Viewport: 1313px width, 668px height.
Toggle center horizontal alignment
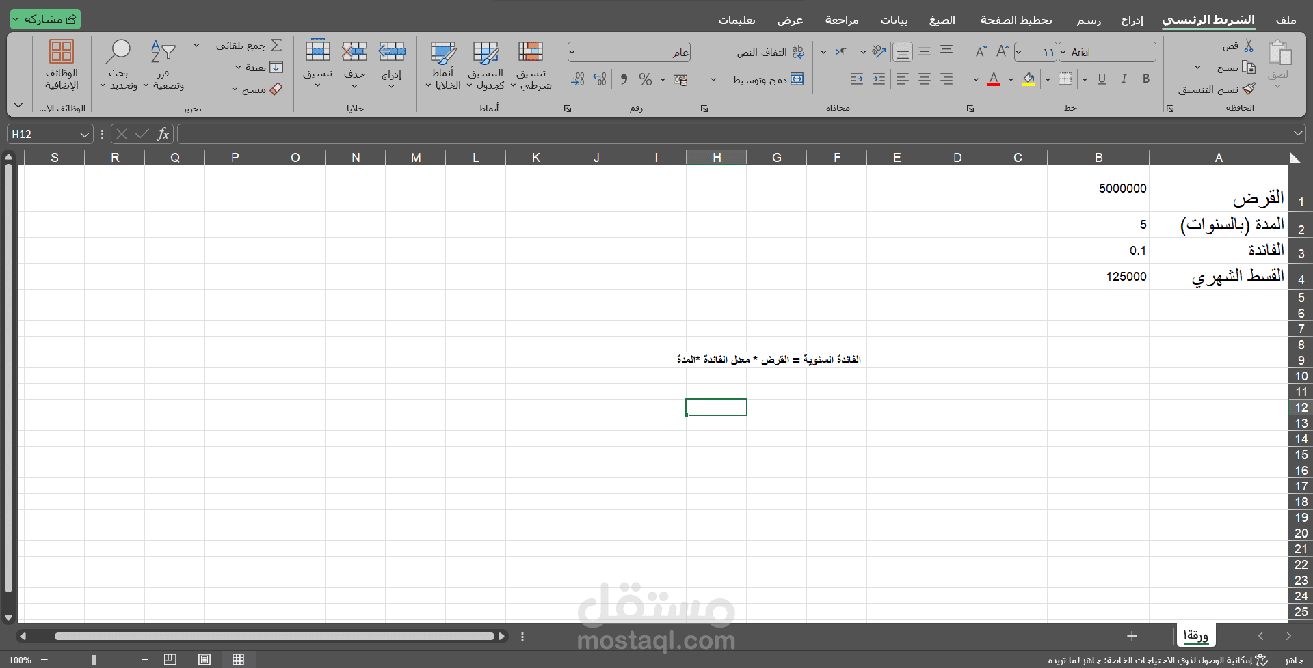pos(925,79)
